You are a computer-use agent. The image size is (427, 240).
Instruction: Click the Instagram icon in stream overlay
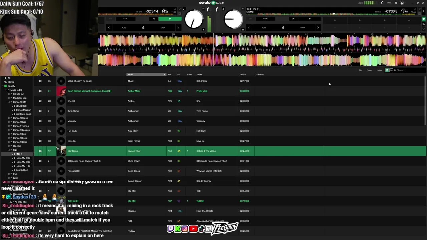[x=185, y=229]
